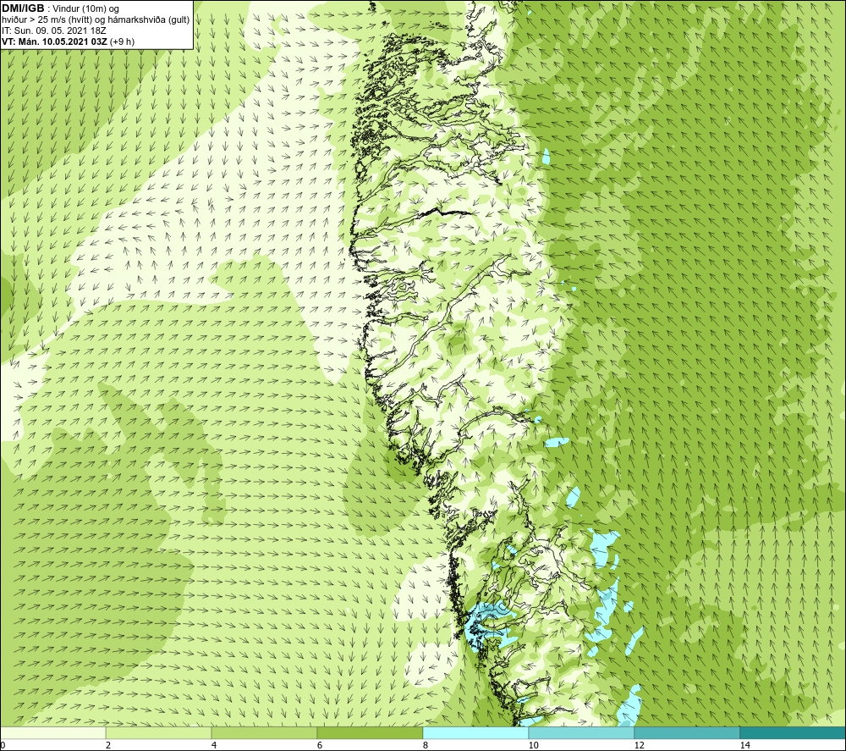This screenshot has height=751, width=846.
Task: Click the '12' scale label
Action: 639,745
